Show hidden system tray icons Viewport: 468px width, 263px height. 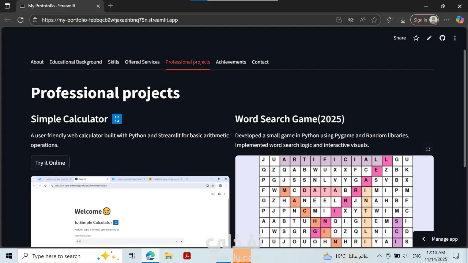(379, 256)
